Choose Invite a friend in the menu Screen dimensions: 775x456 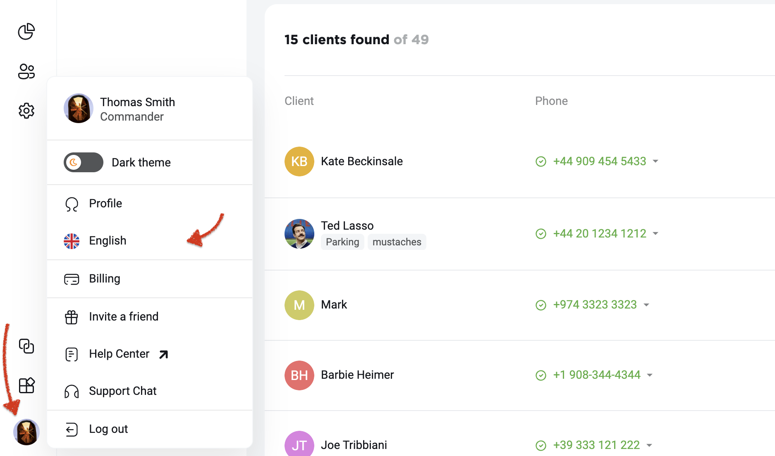pos(150,317)
